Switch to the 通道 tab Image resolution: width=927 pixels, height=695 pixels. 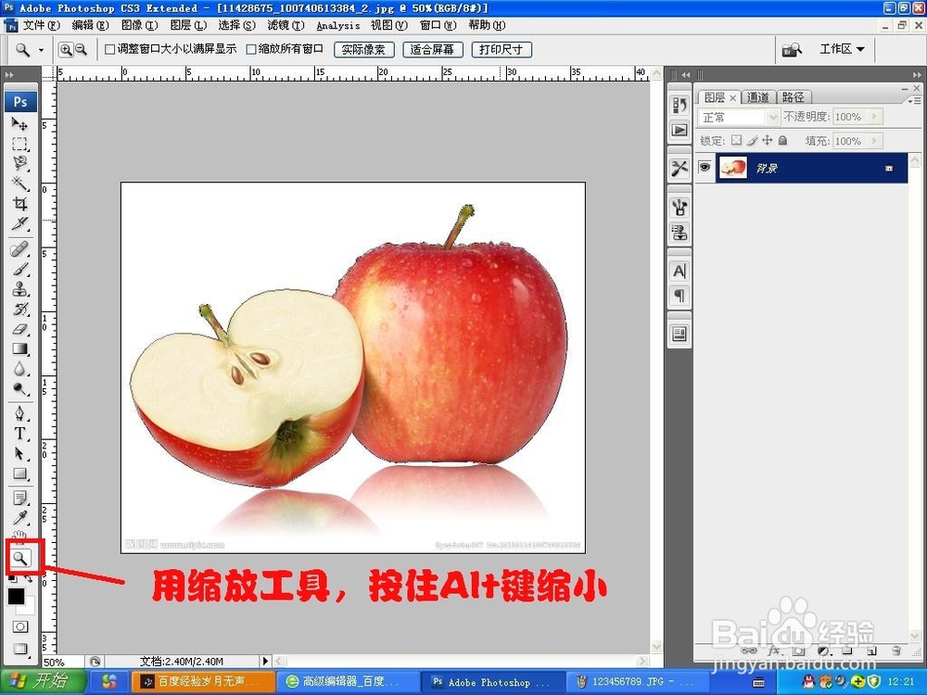coord(758,96)
